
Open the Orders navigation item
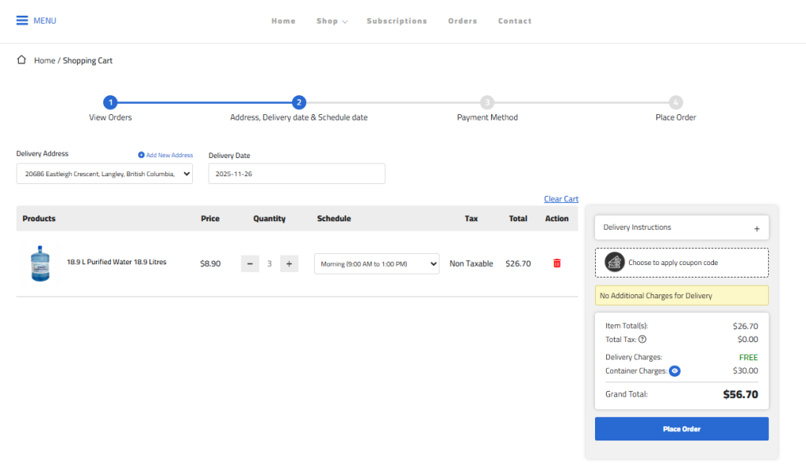(x=462, y=21)
